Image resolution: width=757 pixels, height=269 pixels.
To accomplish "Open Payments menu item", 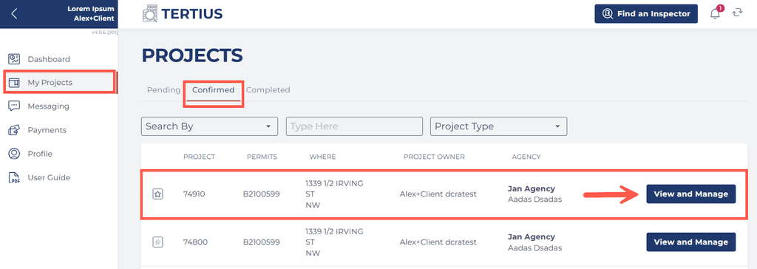I will [x=47, y=130].
